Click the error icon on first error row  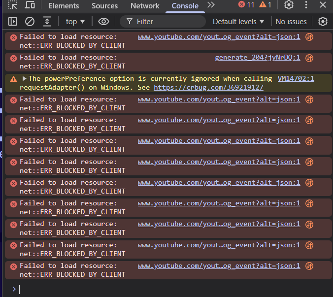[13, 37]
